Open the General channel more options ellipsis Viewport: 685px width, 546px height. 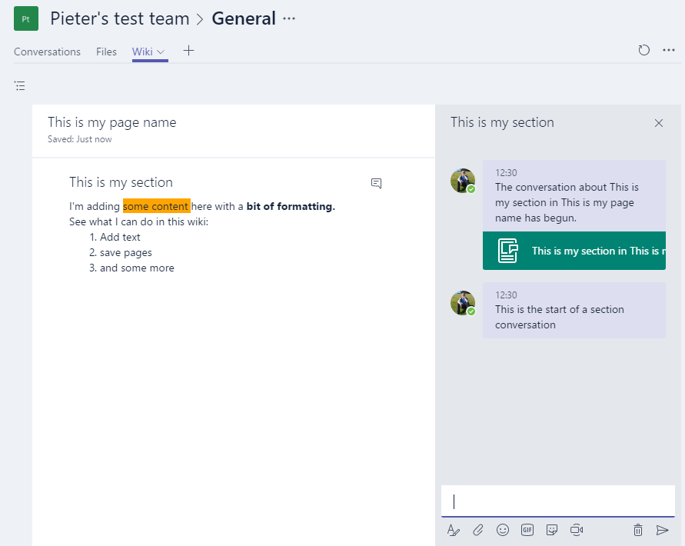tap(289, 18)
